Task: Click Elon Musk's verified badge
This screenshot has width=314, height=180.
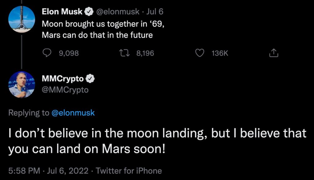Action: coord(89,12)
